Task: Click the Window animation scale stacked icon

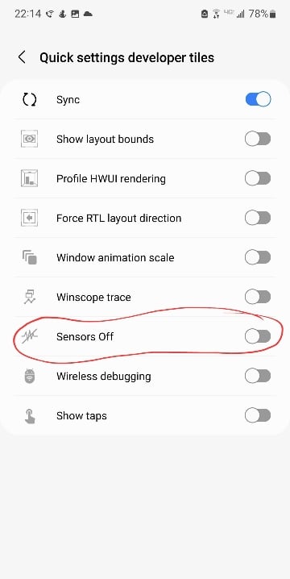Action: coord(29,257)
